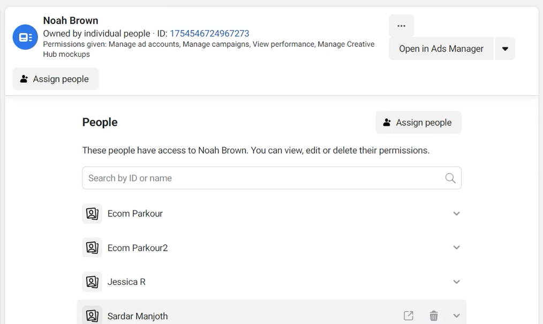Image resolution: width=543 pixels, height=324 pixels.
Task: Click the Sardar Manjoth person icon
Action: (92, 315)
